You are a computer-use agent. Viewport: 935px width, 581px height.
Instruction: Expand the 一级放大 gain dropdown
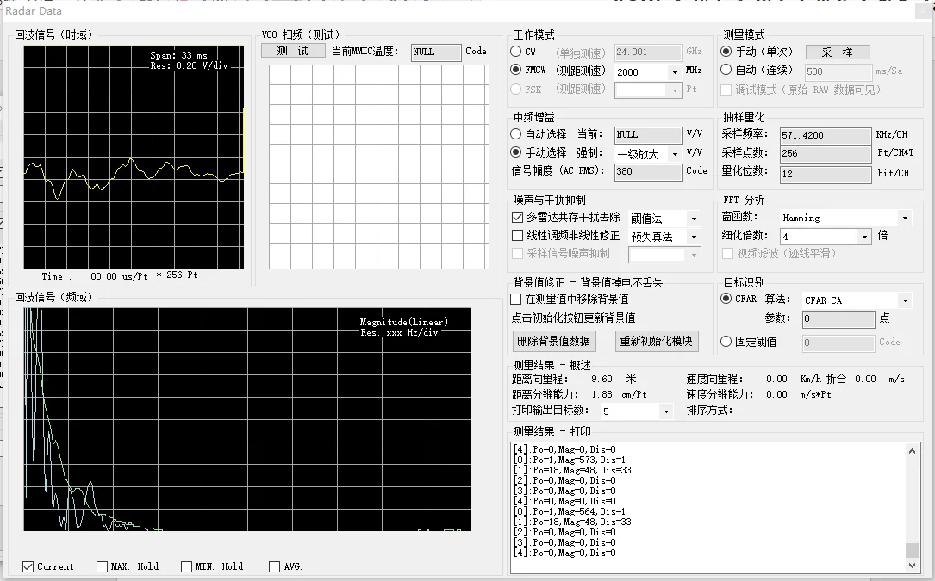coord(675,154)
